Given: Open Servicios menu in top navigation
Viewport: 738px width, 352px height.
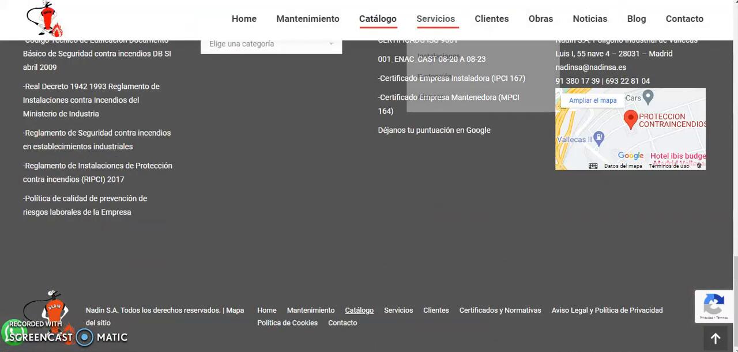Looking at the screenshot, I should coord(435,19).
